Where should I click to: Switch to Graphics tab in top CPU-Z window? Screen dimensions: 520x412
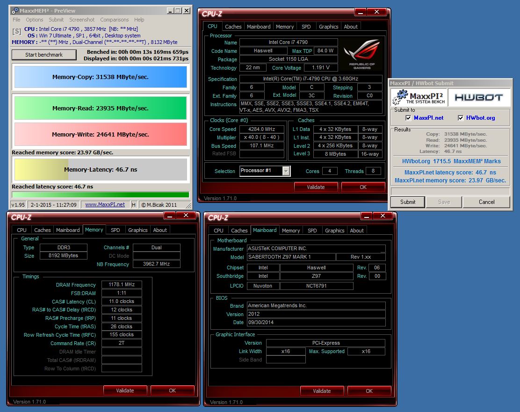point(328,27)
